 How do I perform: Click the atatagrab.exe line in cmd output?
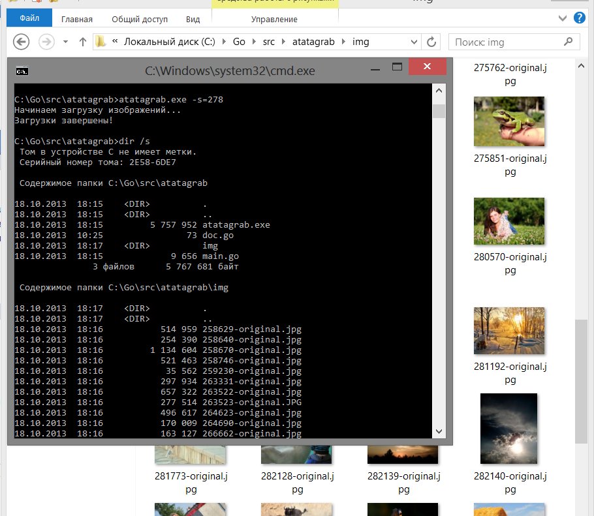(142, 225)
